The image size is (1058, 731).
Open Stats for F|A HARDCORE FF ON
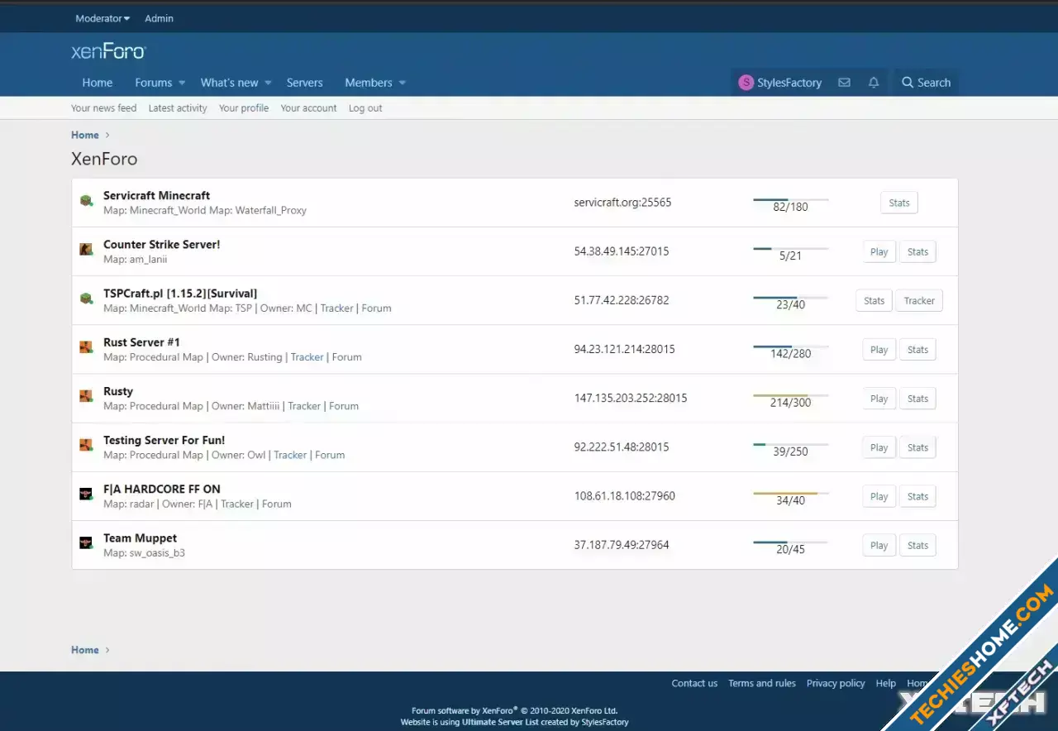click(x=917, y=496)
